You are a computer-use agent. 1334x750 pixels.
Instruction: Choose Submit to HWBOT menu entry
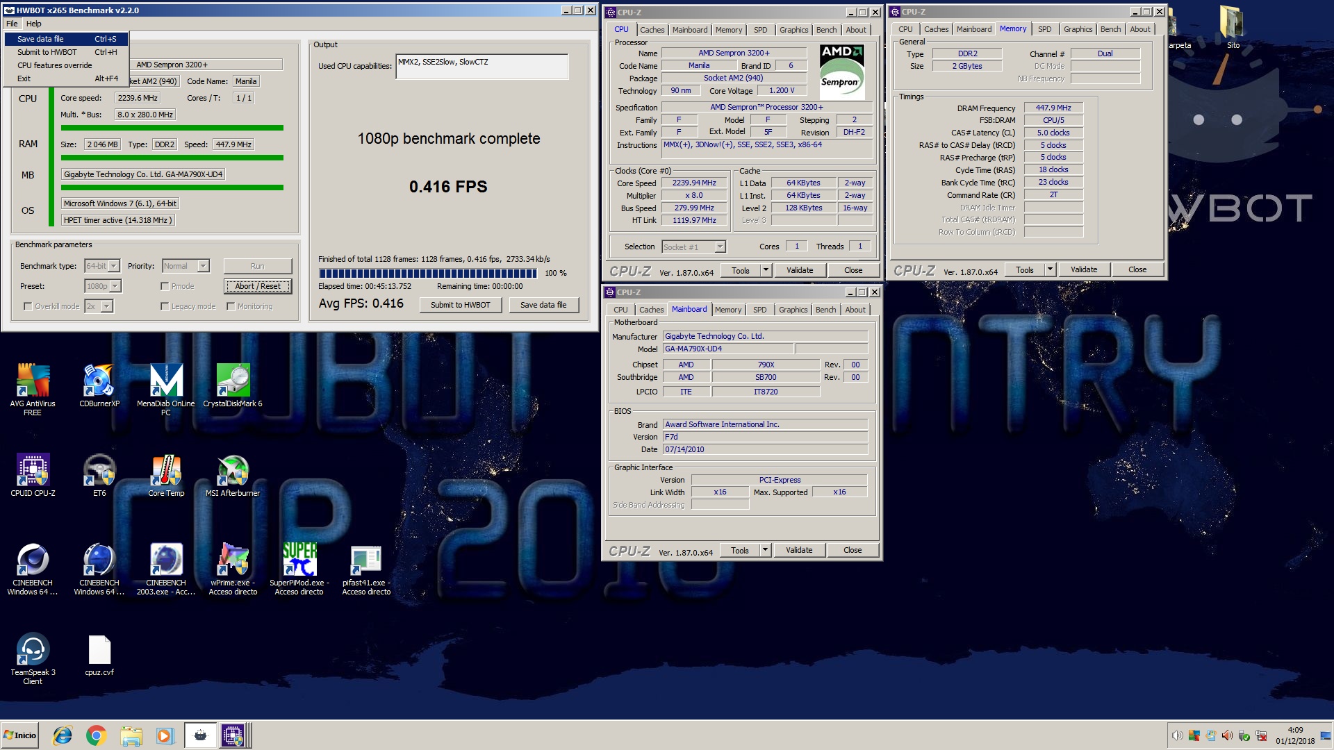pos(67,52)
